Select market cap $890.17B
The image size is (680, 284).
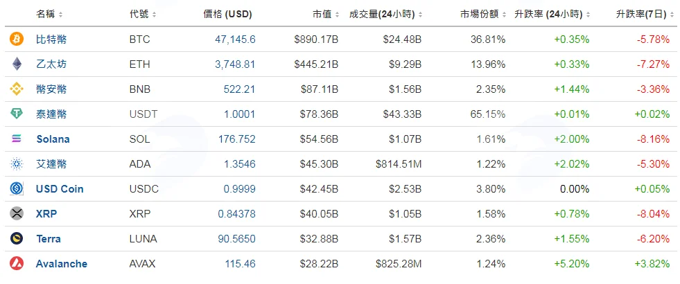click(x=316, y=39)
